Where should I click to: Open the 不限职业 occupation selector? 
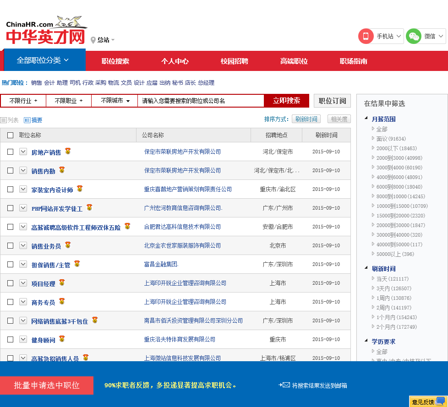click(x=69, y=101)
